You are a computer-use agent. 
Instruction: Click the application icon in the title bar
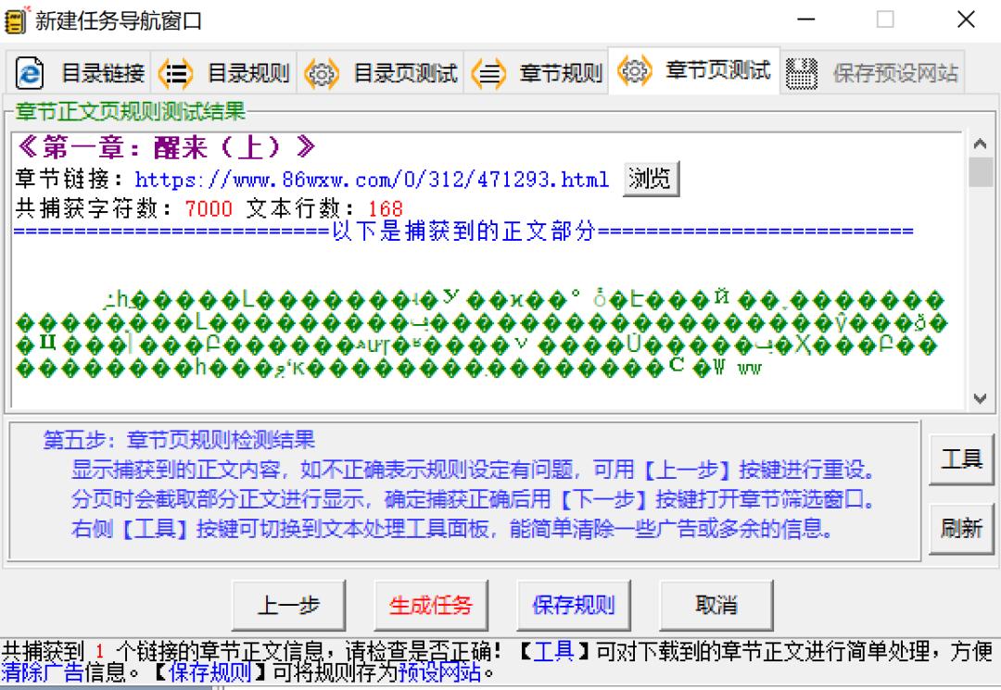[x=15, y=19]
